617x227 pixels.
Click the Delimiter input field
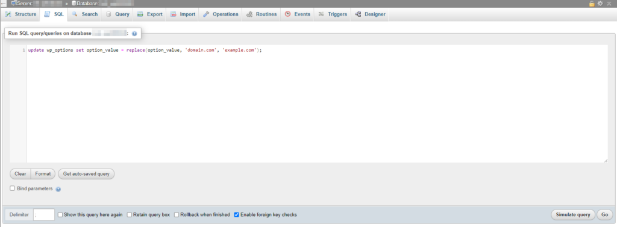44,215
